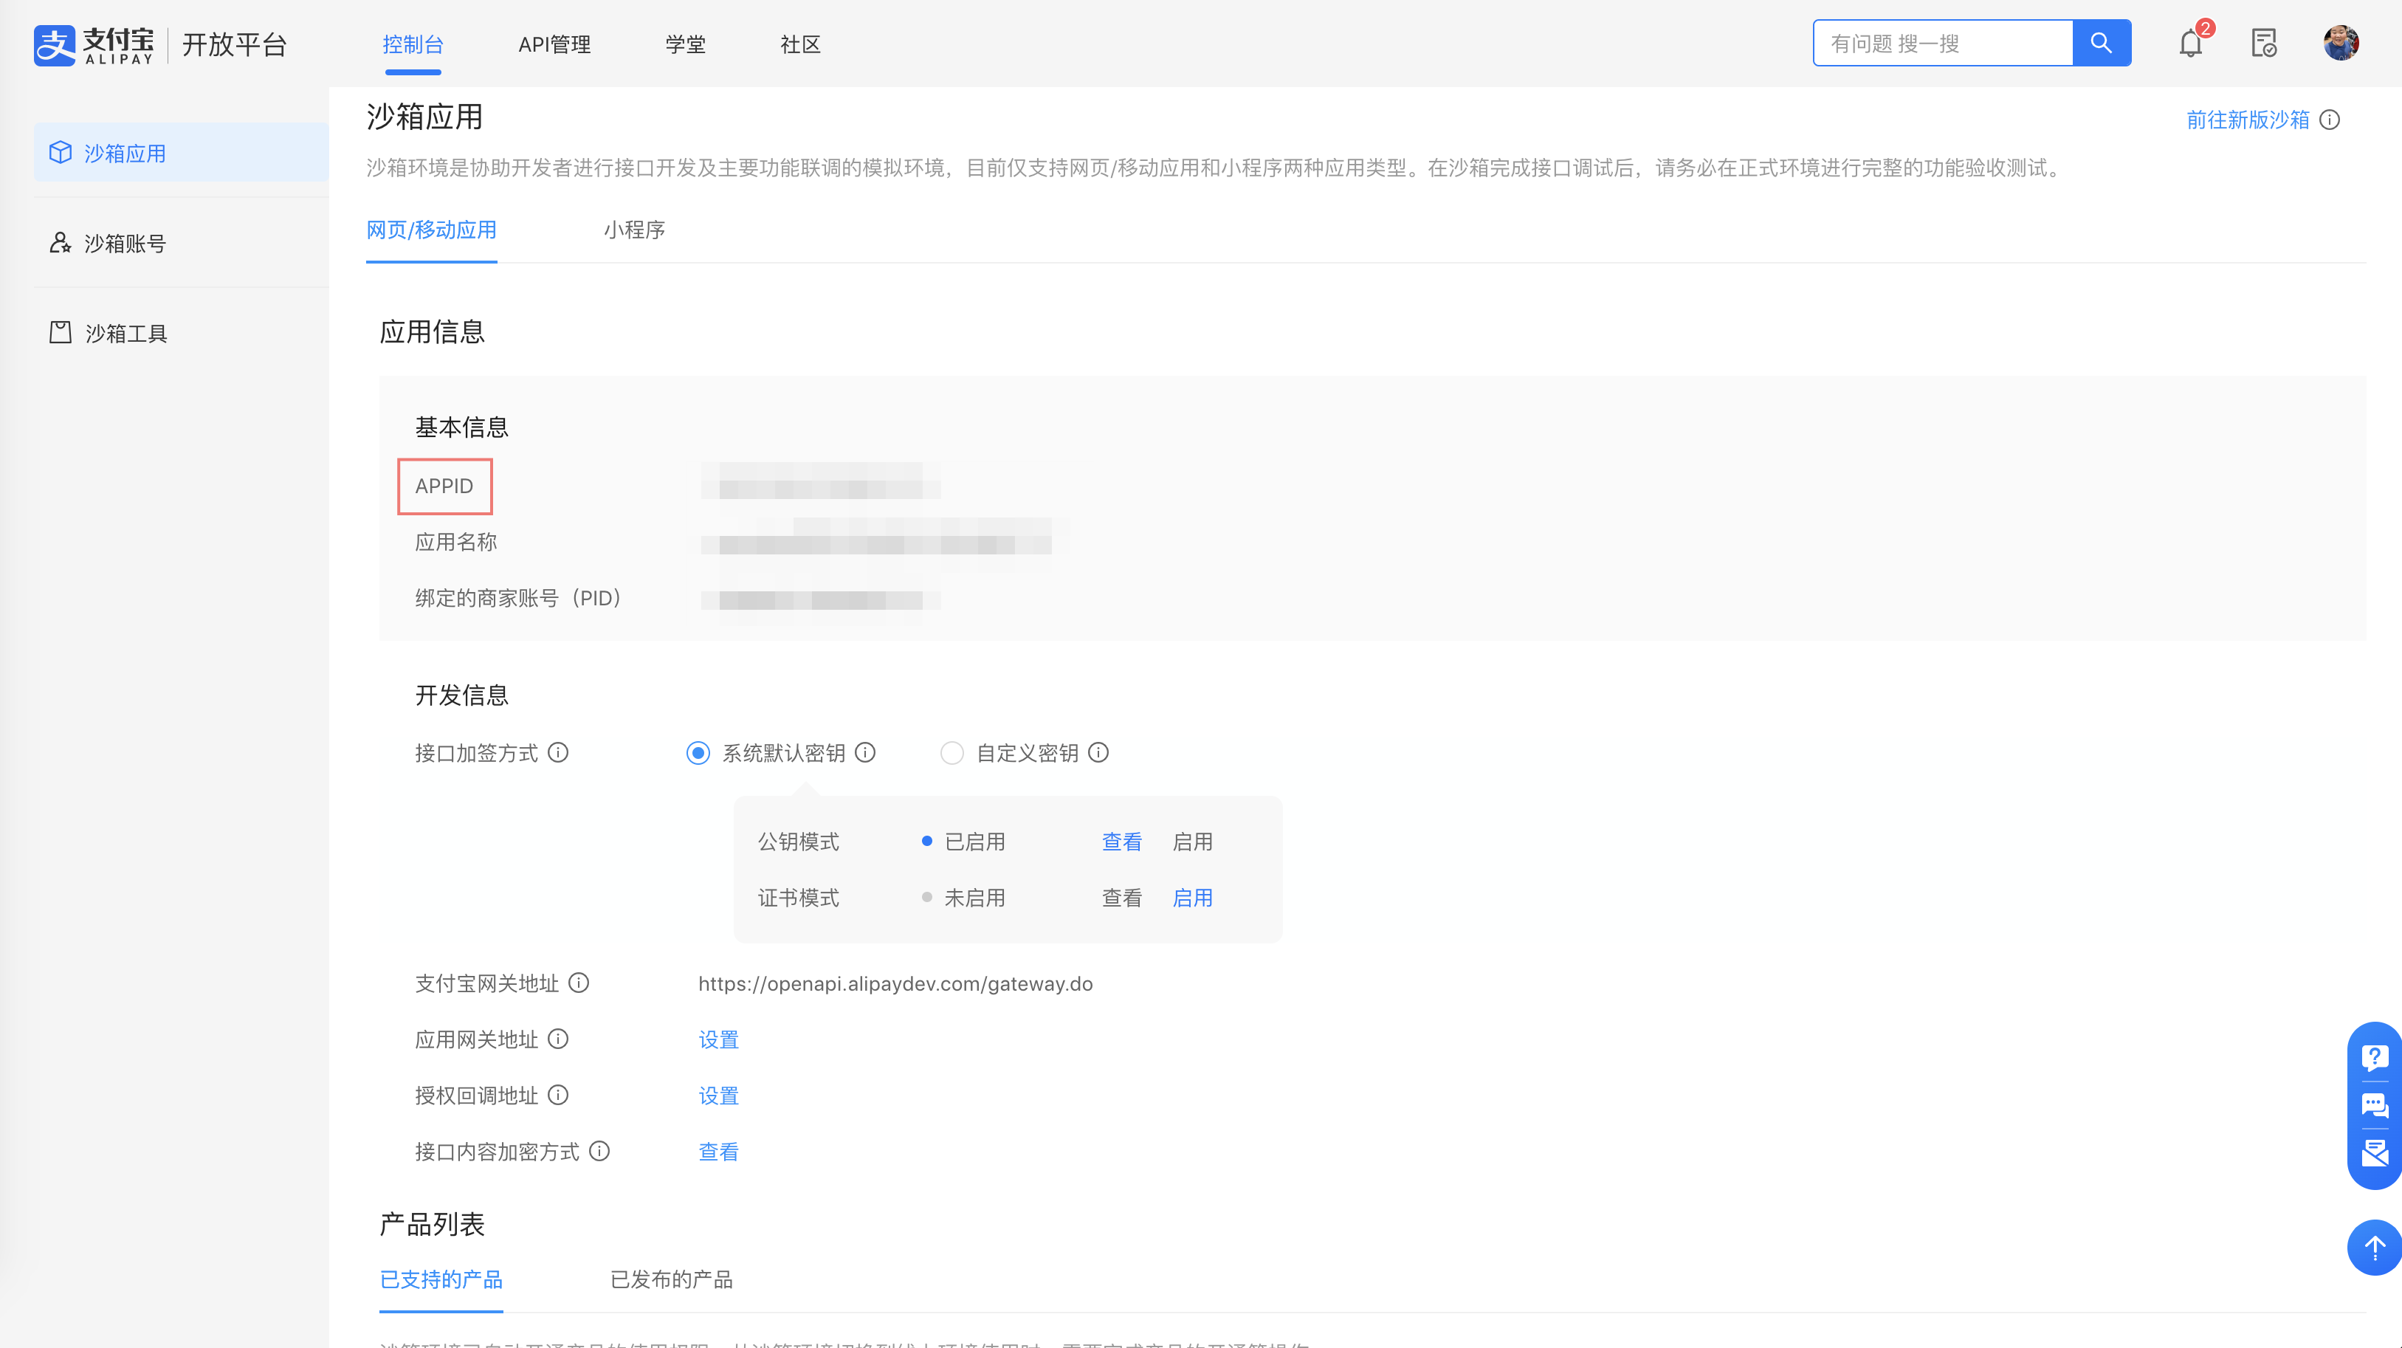The height and width of the screenshot is (1348, 2402).
Task: Switch to 小程序 tab
Action: point(634,230)
